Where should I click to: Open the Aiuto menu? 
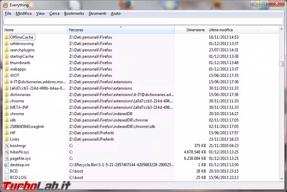click(116, 13)
